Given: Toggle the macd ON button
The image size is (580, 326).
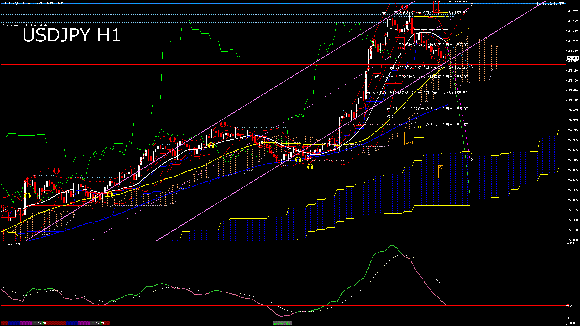Looking at the screenshot, I should tap(282, 323).
